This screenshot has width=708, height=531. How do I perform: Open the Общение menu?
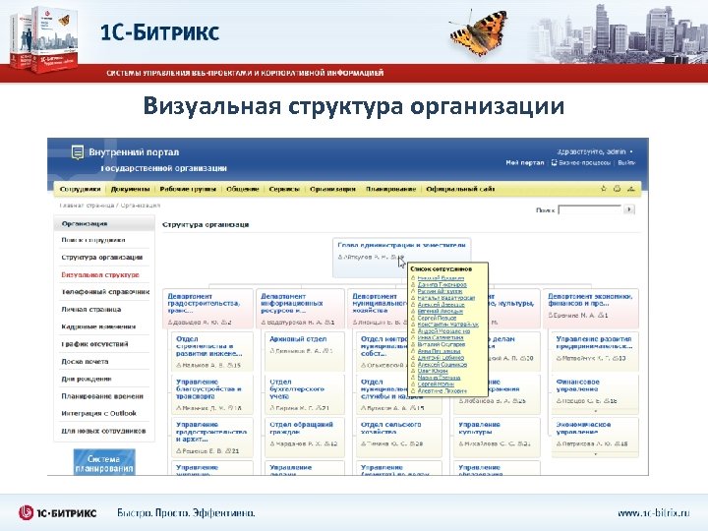click(x=243, y=189)
